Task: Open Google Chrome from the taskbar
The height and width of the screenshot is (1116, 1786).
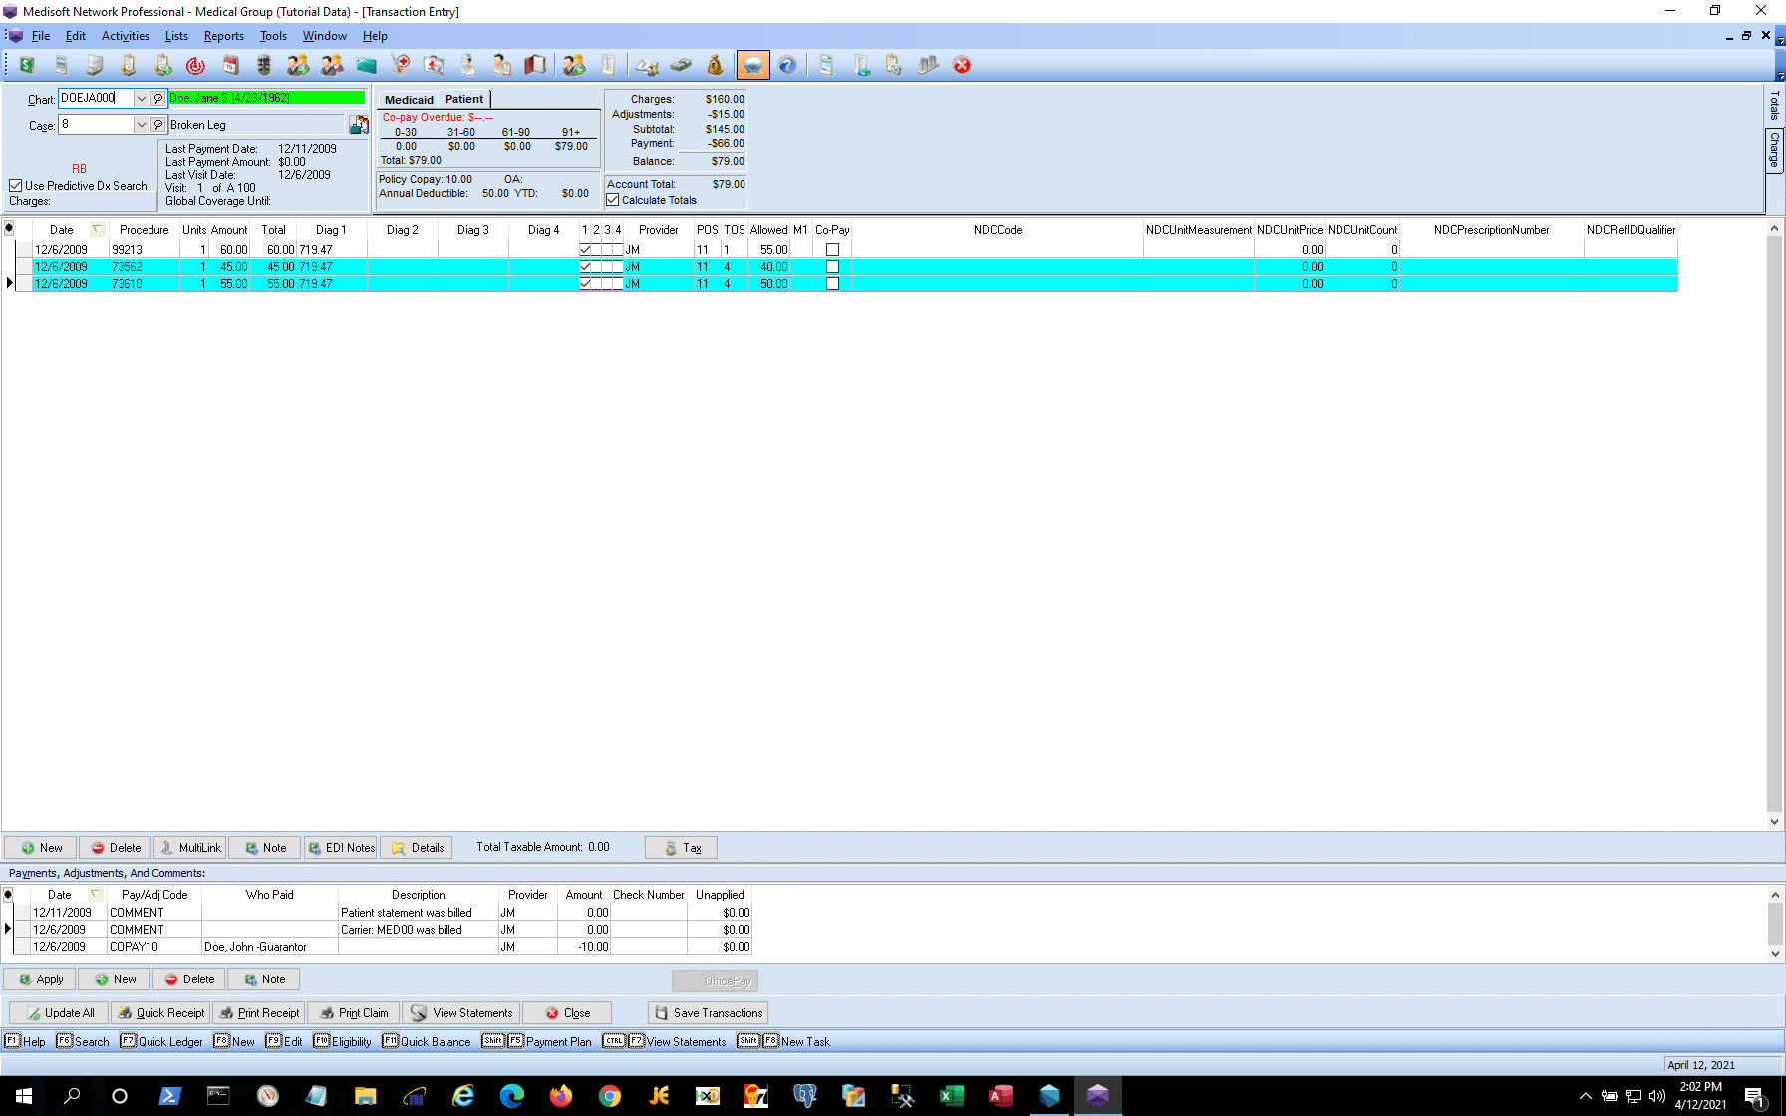Action: (x=610, y=1096)
